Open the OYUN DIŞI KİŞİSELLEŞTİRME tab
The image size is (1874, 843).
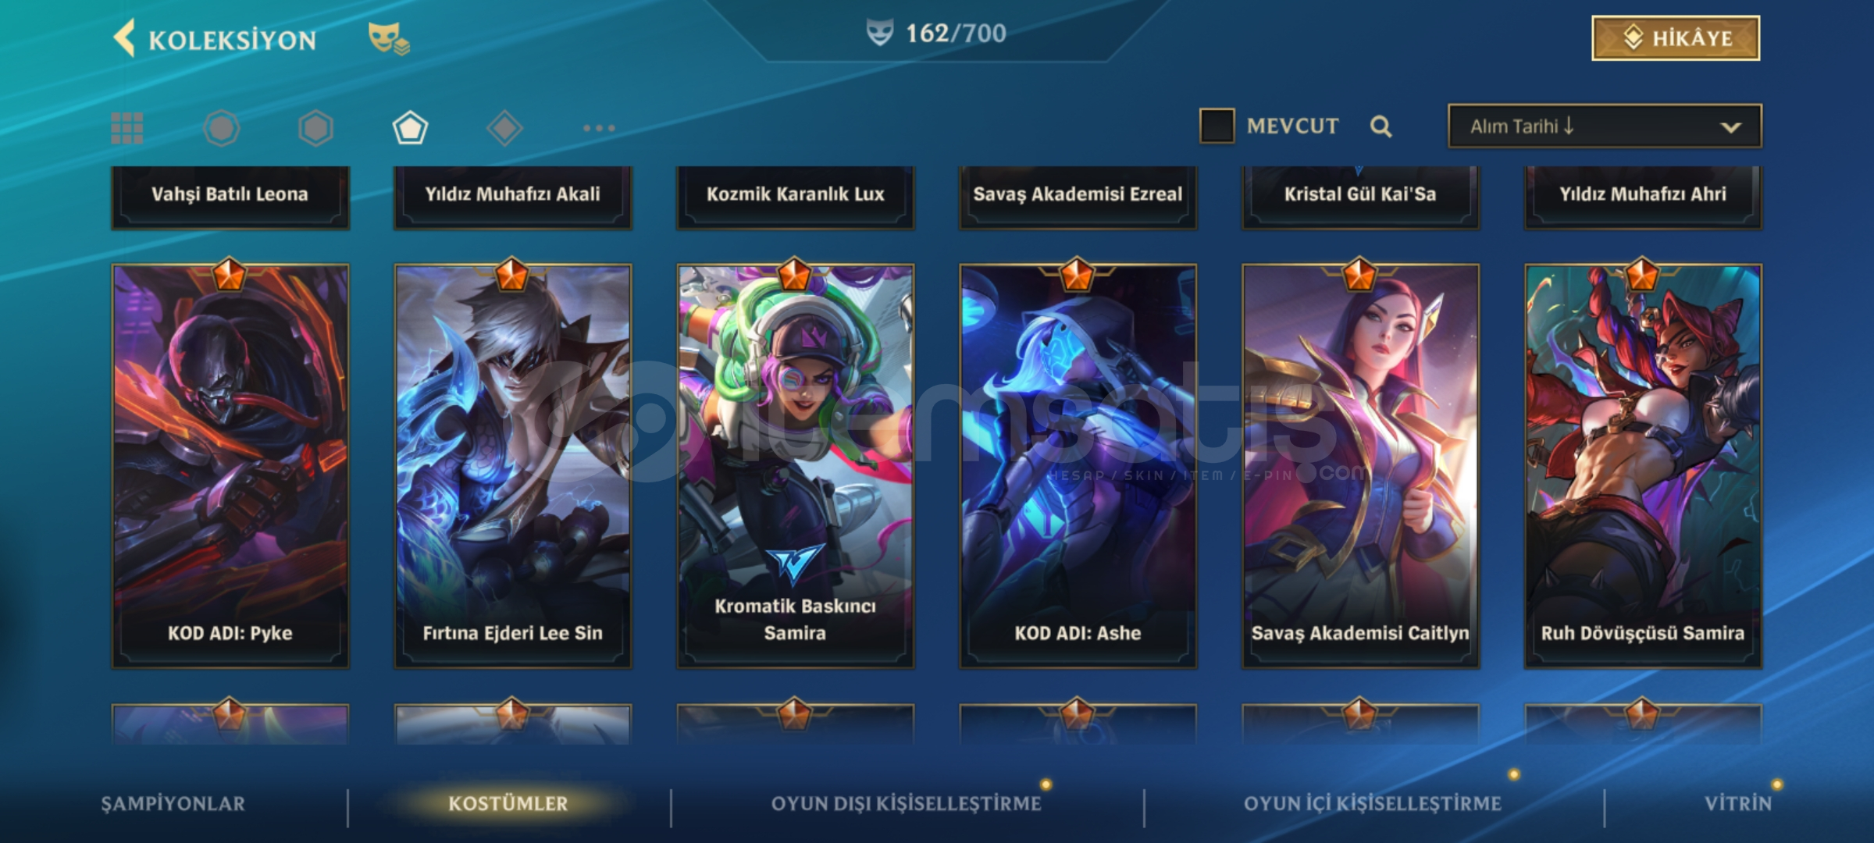906,803
